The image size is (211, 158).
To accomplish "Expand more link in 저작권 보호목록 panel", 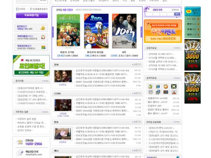I will tap(177, 122).
